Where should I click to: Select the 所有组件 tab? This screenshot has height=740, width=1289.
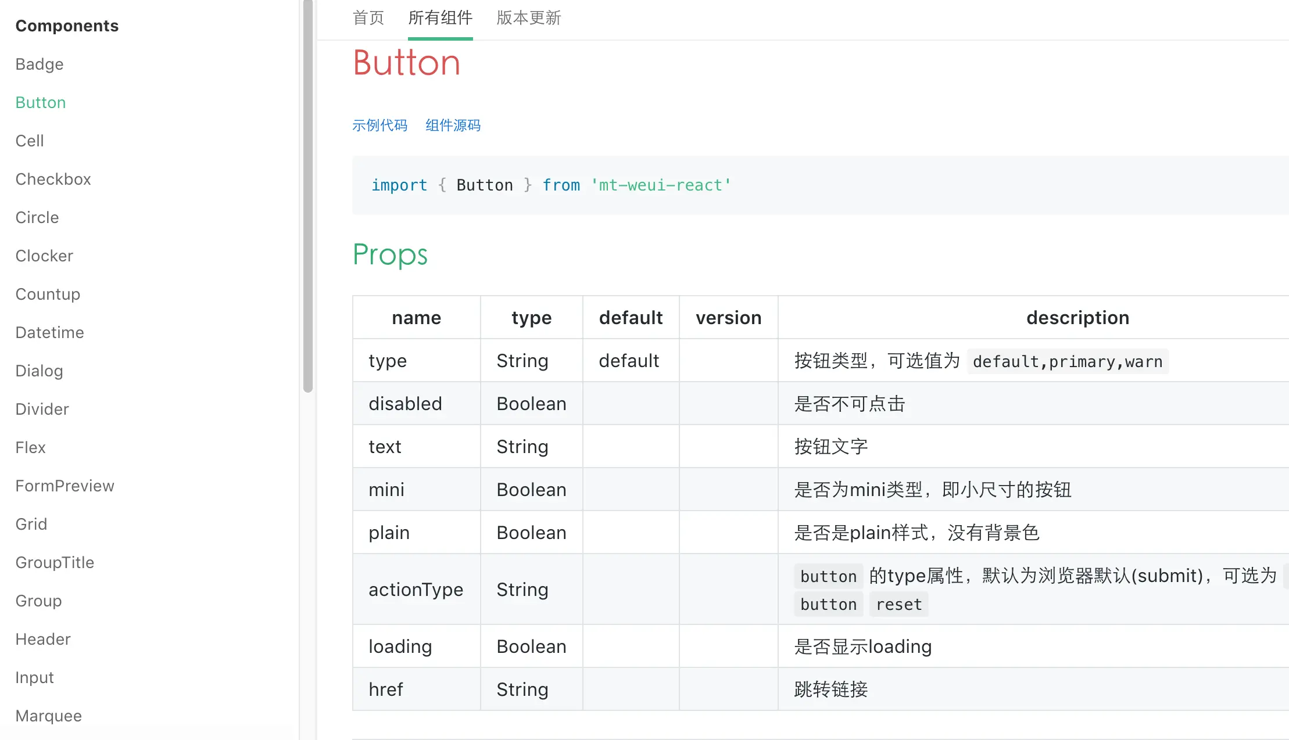click(x=440, y=18)
